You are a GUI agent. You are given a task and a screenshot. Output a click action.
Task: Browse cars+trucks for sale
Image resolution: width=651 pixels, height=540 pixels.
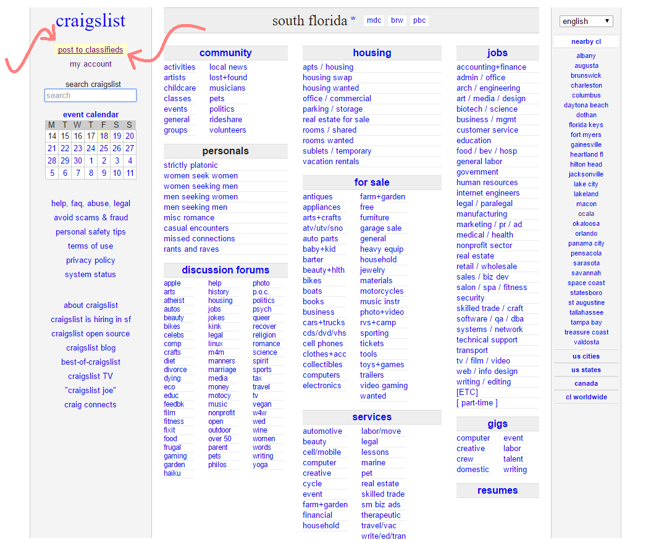coord(324,323)
